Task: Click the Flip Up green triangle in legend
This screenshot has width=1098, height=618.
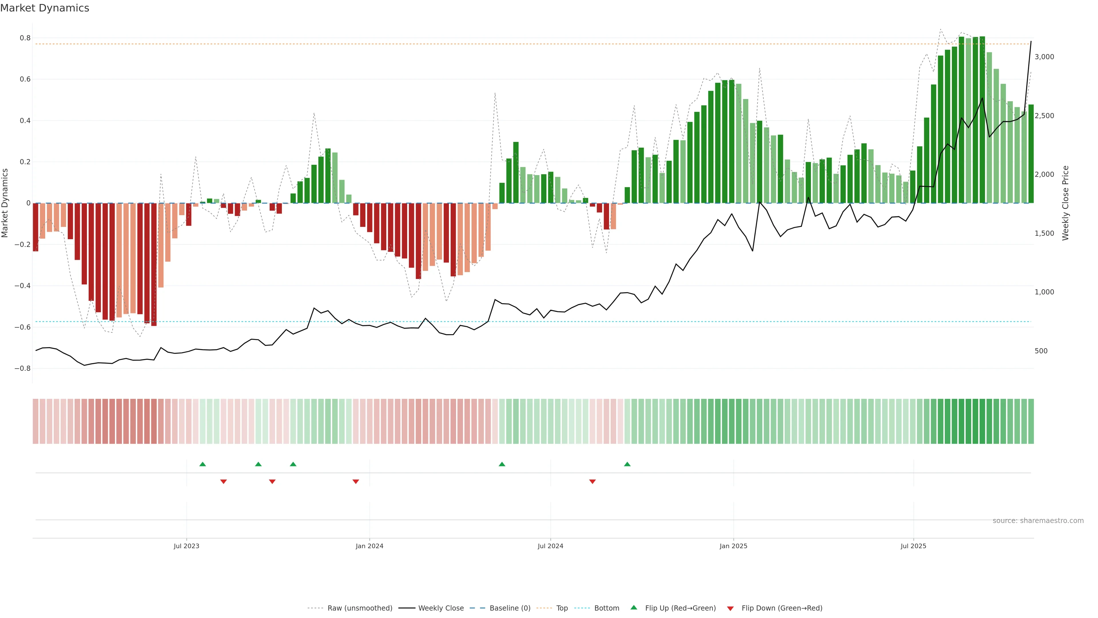Action: 634,607
